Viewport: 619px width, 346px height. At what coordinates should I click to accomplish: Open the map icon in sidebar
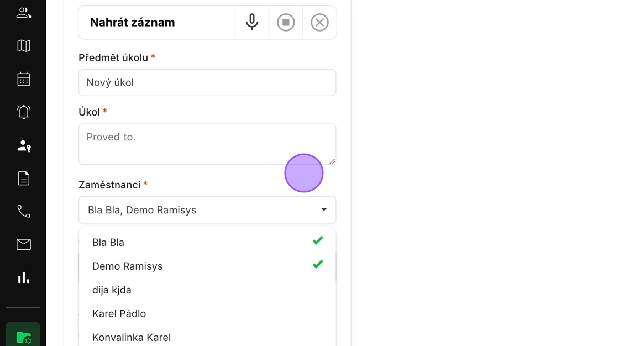[23, 46]
